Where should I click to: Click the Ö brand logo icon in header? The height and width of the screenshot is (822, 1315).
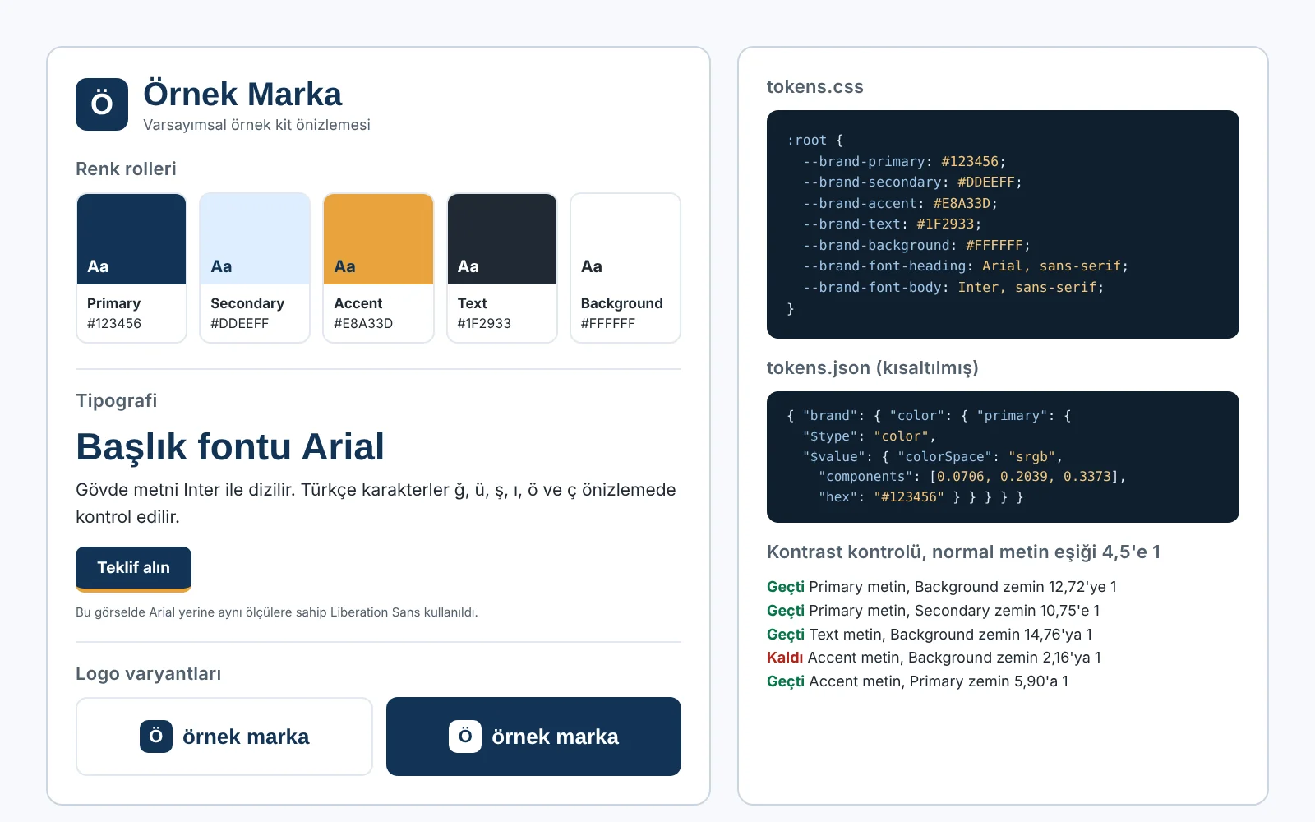click(x=102, y=104)
